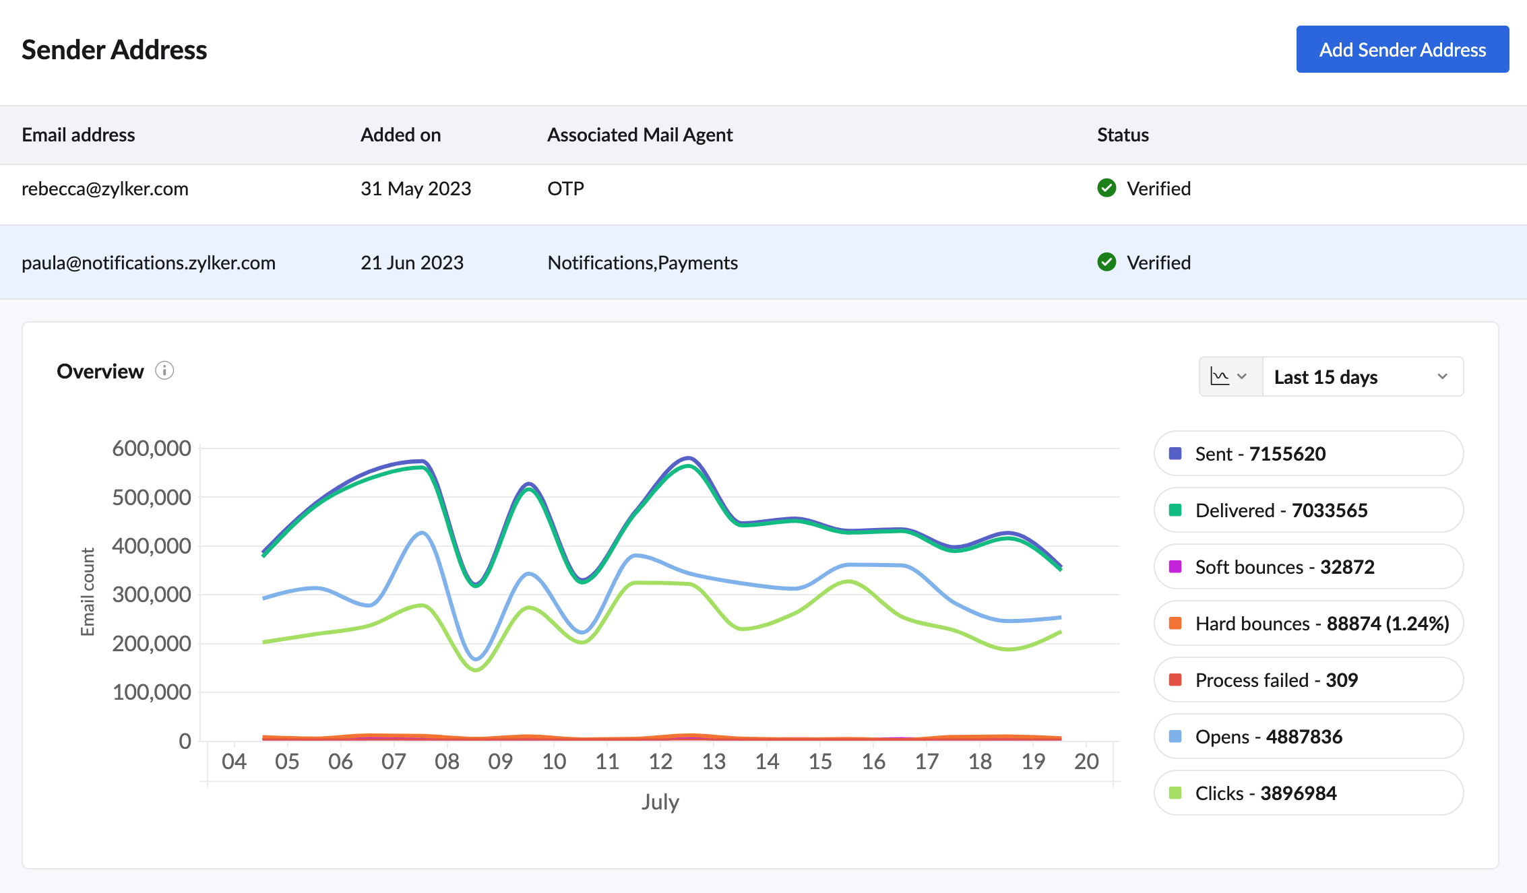The width and height of the screenshot is (1527, 893).
Task: Click the Verified checkmark icon for paula@notifications.zylker.com
Action: tap(1107, 262)
